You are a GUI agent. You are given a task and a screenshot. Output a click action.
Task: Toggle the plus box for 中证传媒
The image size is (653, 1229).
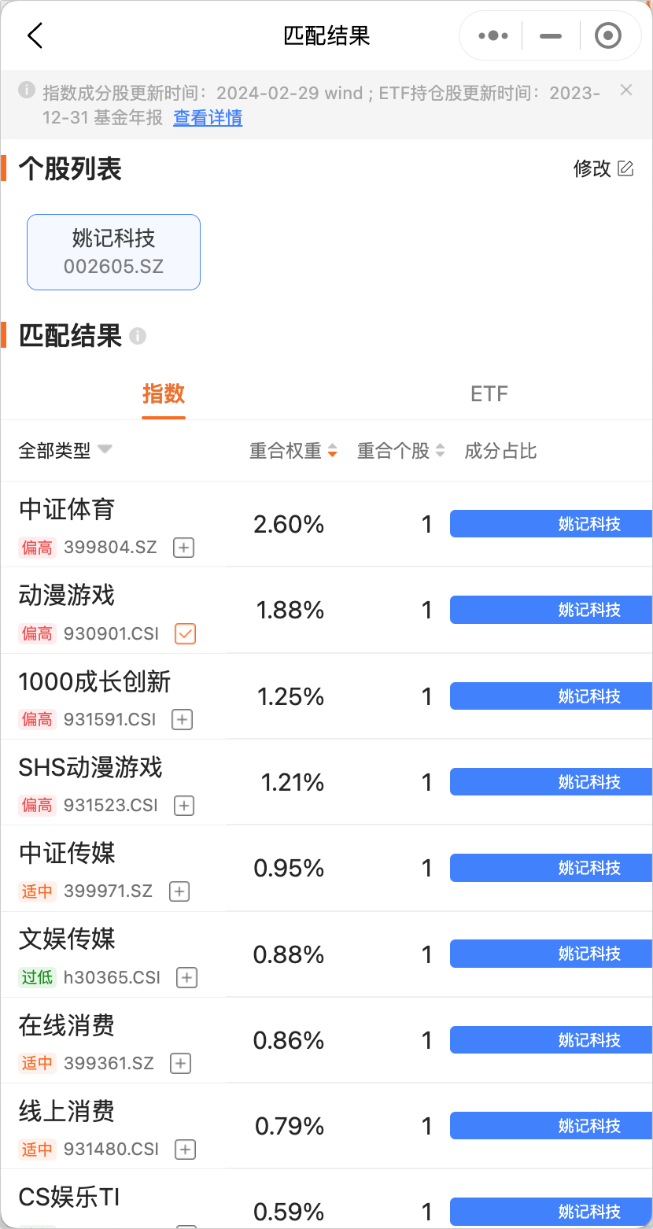[x=179, y=891]
